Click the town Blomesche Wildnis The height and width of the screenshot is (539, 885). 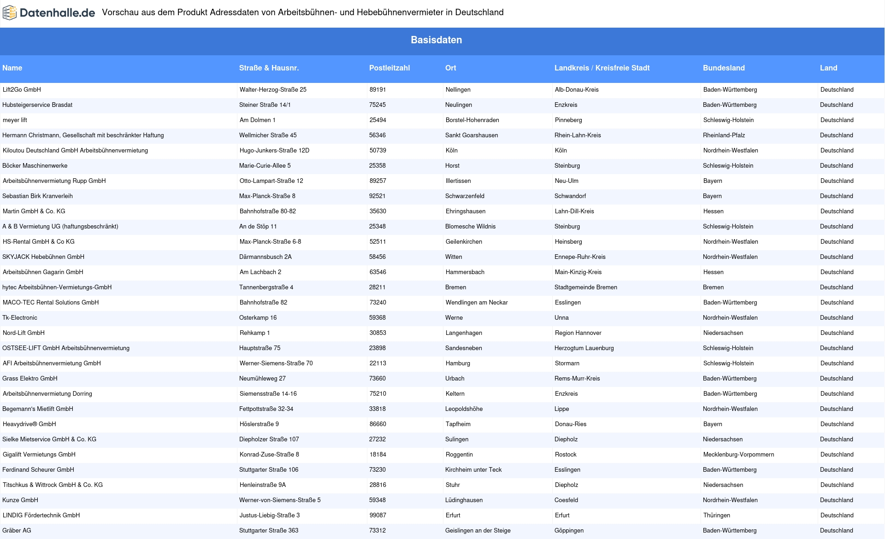471,227
